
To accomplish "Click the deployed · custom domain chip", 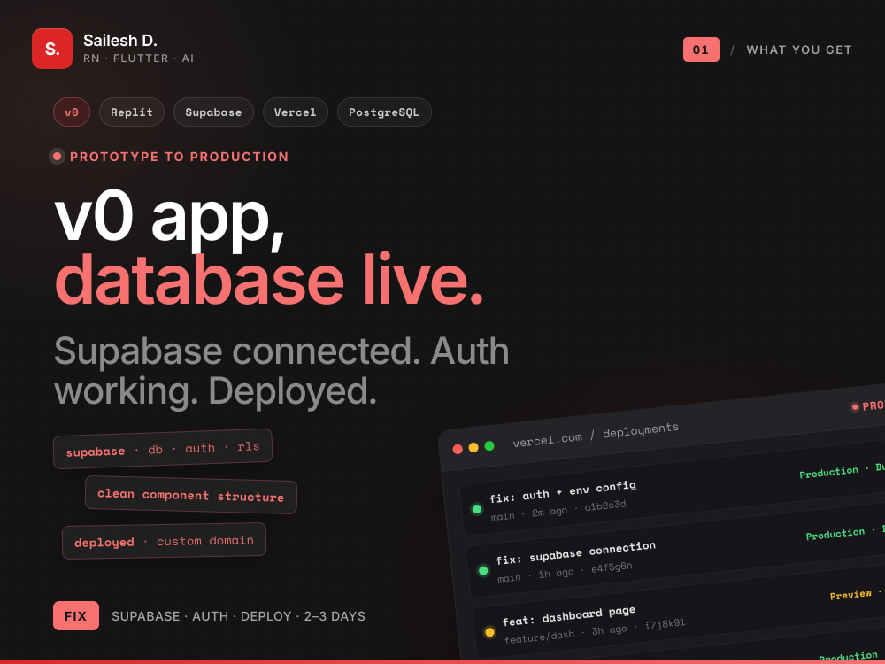I will pos(164,541).
